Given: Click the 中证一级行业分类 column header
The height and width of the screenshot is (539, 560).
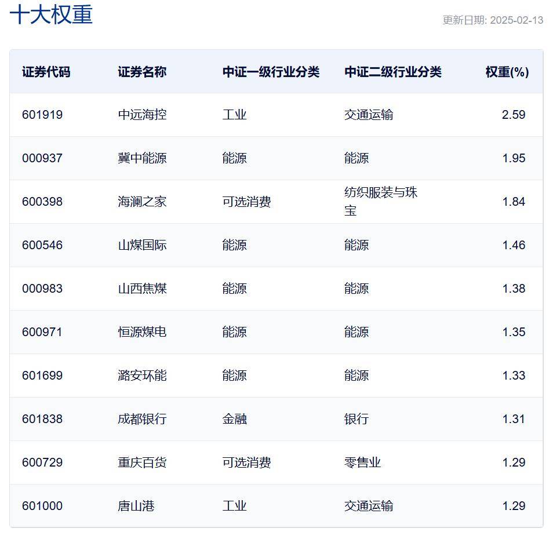Looking at the screenshot, I should pos(271,72).
